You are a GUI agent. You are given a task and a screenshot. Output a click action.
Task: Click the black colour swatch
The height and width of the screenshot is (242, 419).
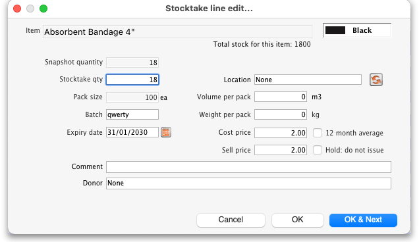pyautogui.click(x=335, y=30)
